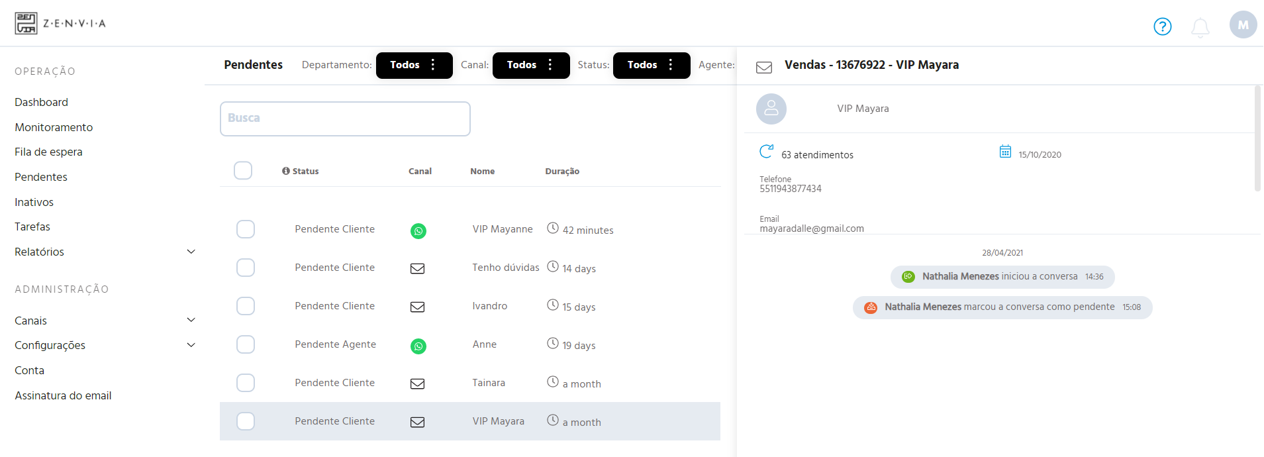Open the user avatar M menu
The image size is (1264, 457).
pos(1243,25)
